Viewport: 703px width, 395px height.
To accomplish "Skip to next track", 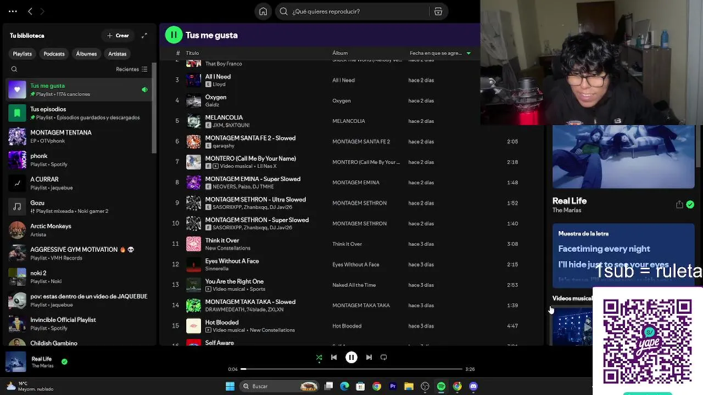I will coord(369,357).
